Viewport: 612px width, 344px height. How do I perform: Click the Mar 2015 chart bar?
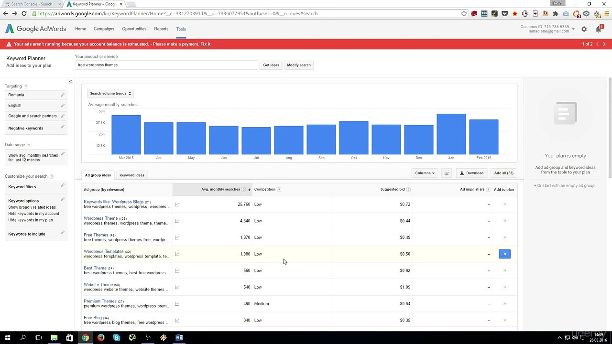pyautogui.click(x=126, y=135)
